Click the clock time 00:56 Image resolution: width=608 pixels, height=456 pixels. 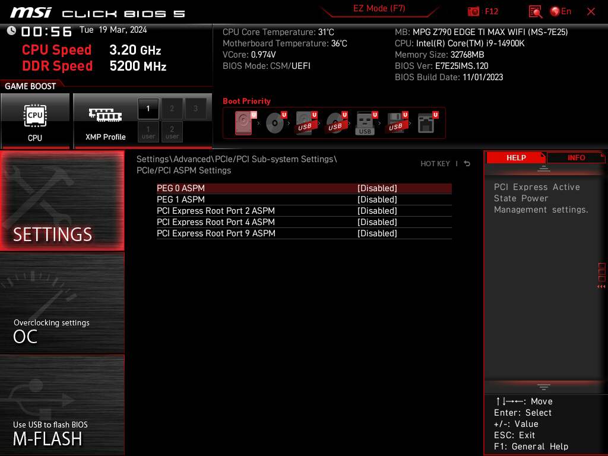tap(46, 31)
